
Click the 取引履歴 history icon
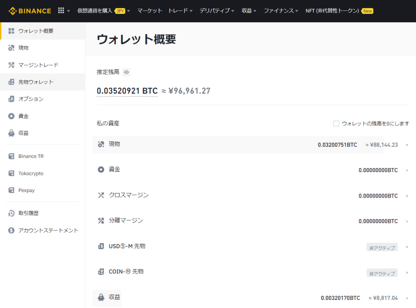(11, 213)
